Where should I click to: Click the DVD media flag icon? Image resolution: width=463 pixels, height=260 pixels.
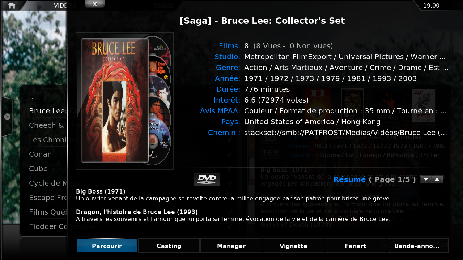tap(207, 179)
